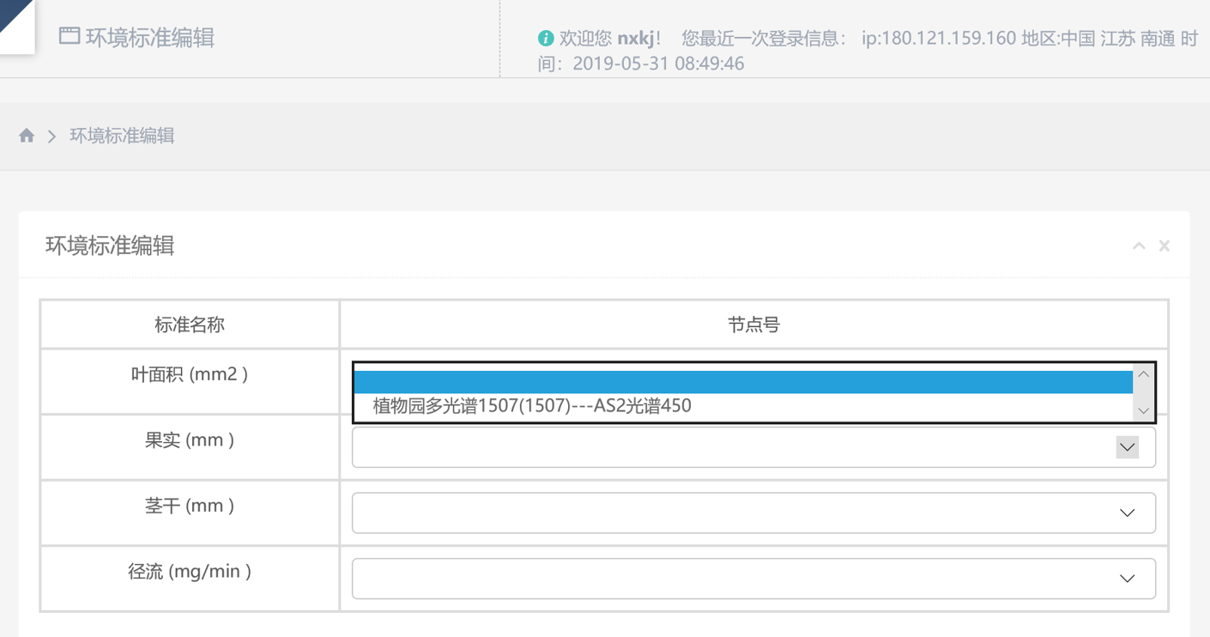Click inside the 果实 (mm) select field

729,447
